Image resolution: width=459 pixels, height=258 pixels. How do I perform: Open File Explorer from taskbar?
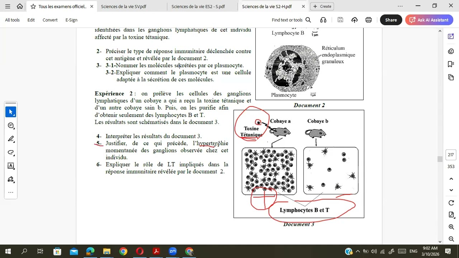point(107,251)
